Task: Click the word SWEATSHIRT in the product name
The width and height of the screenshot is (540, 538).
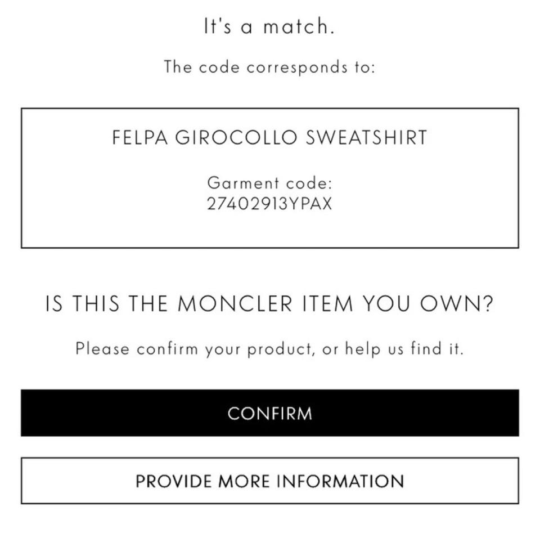Action: [366, 137]
